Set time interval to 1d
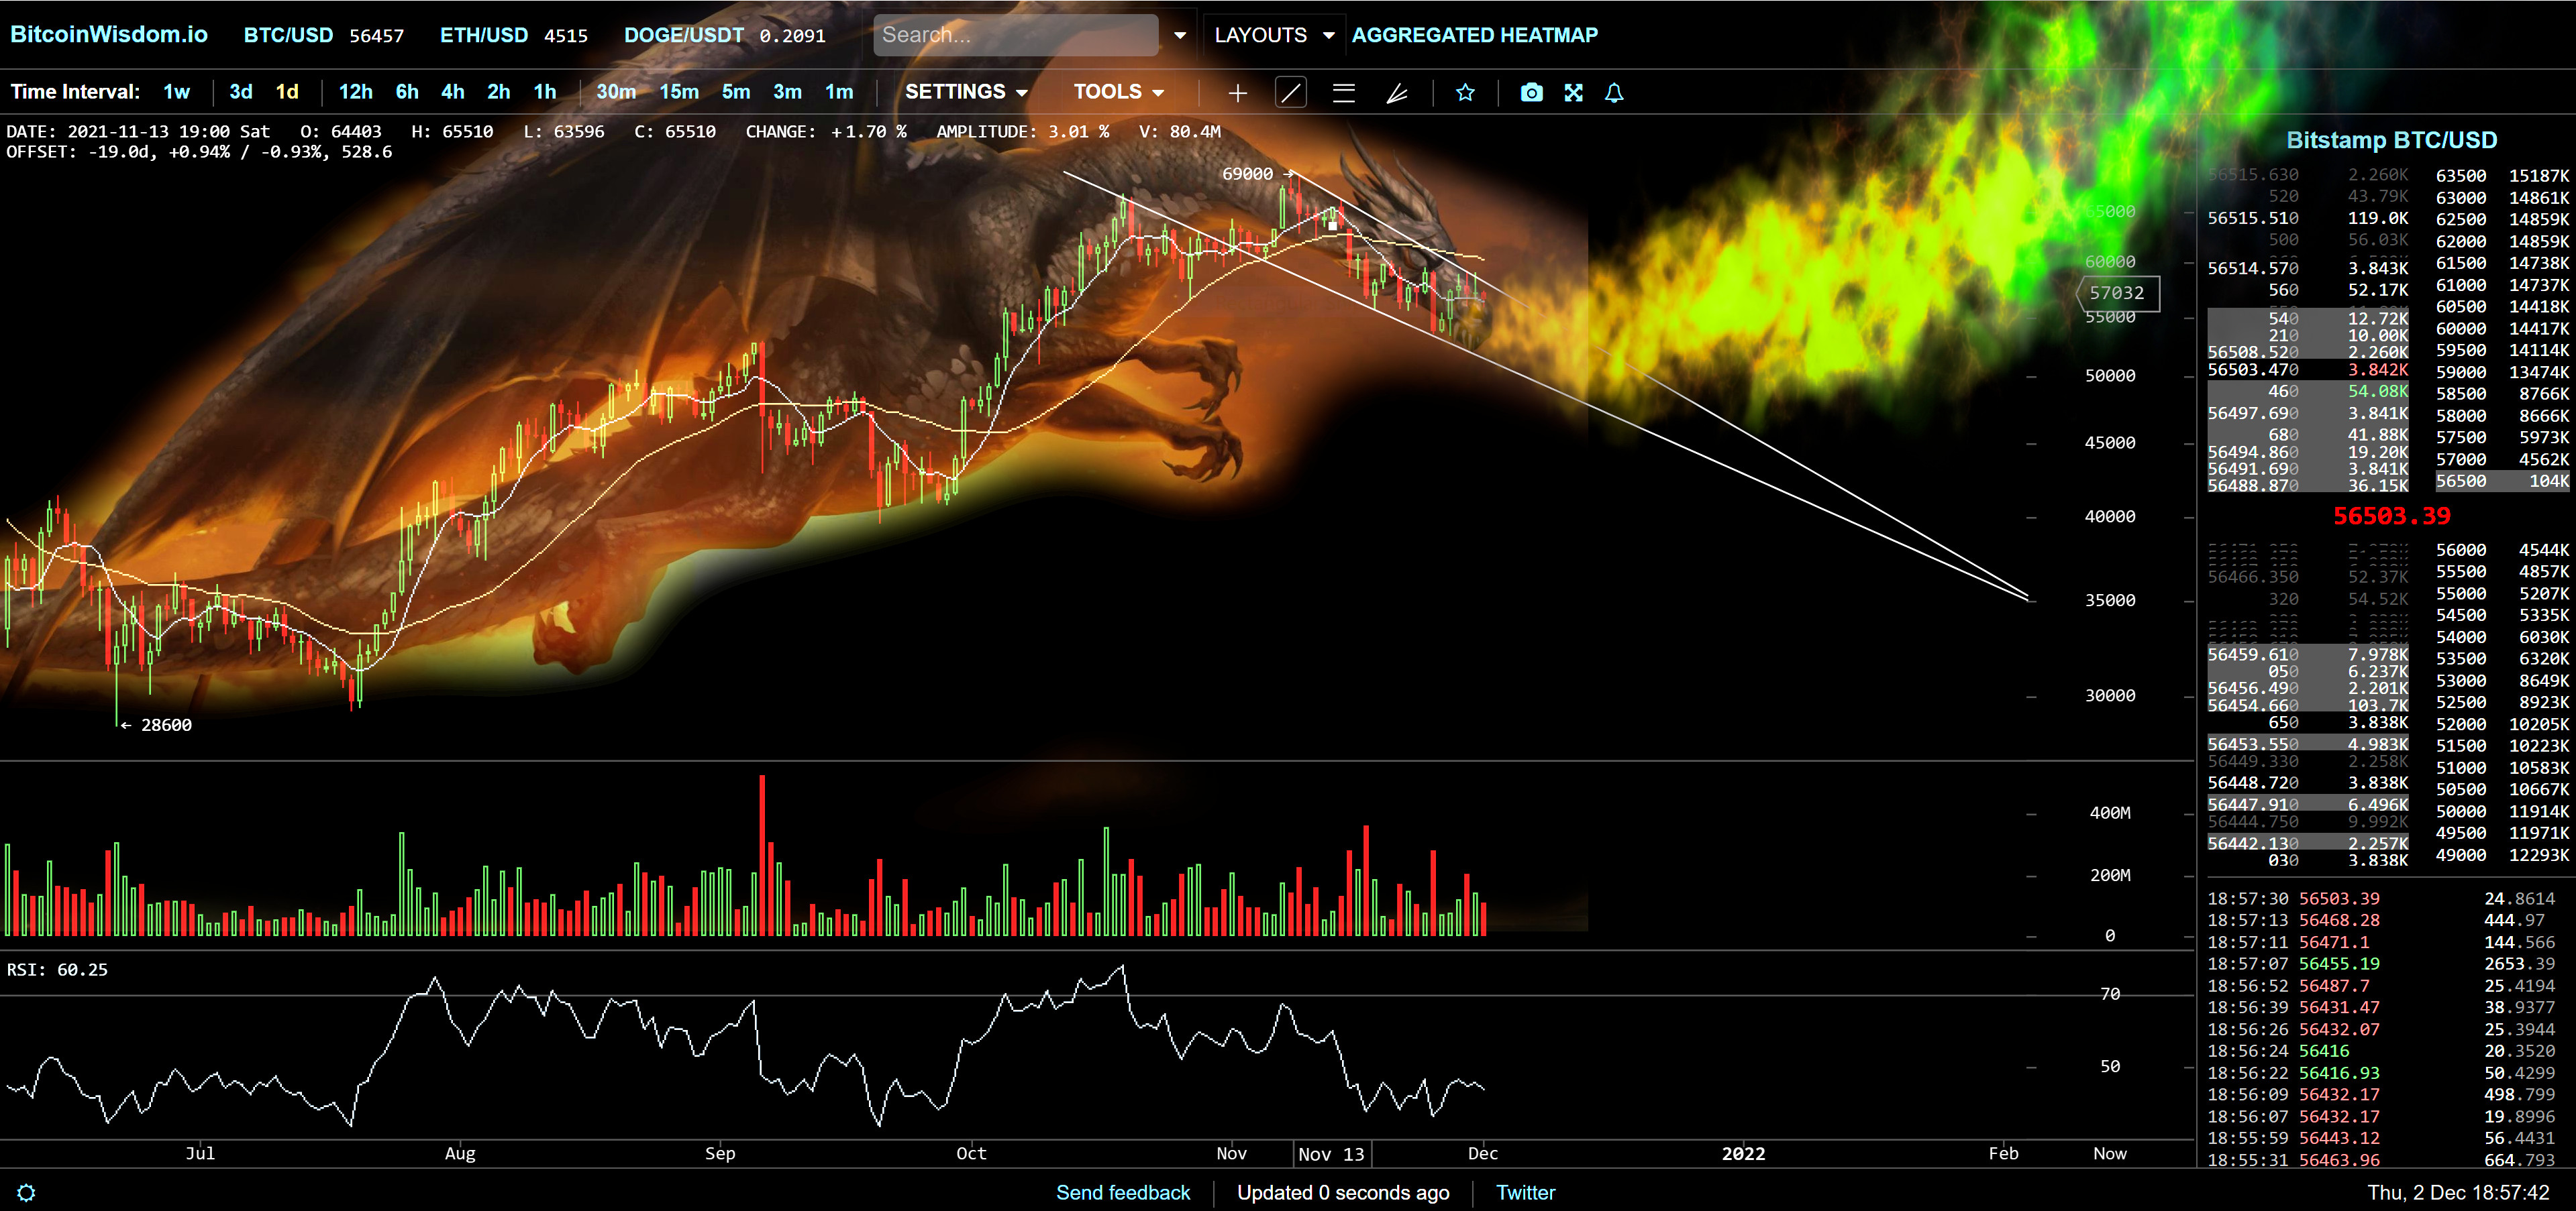Screen dimensions: 2576x1211 [287, 92]
